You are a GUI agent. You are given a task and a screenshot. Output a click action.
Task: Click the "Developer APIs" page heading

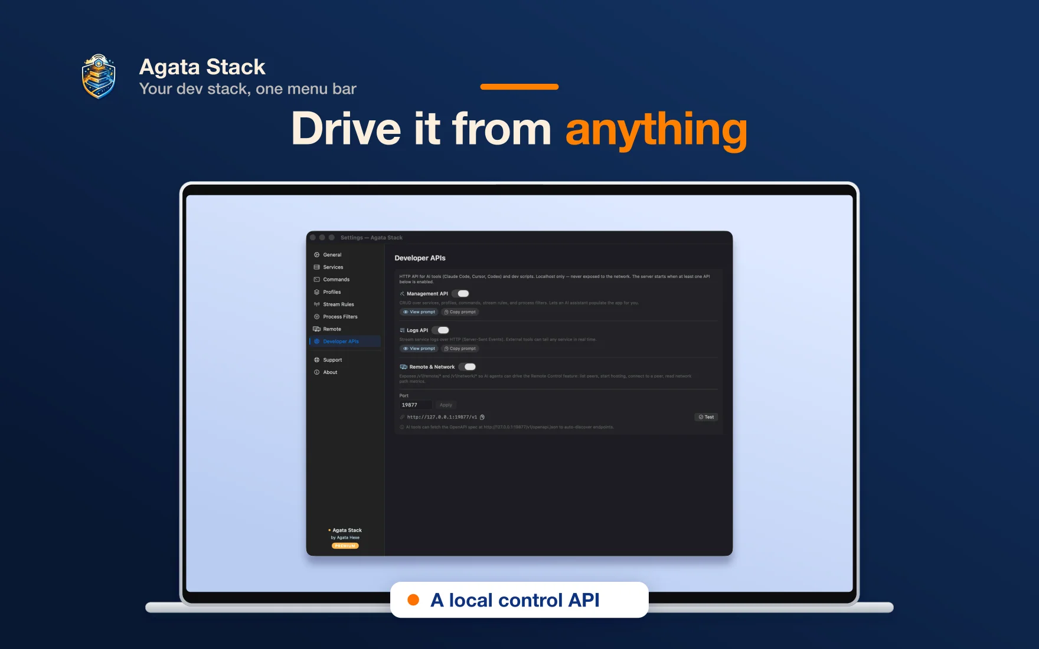click(x=420, y=258)
